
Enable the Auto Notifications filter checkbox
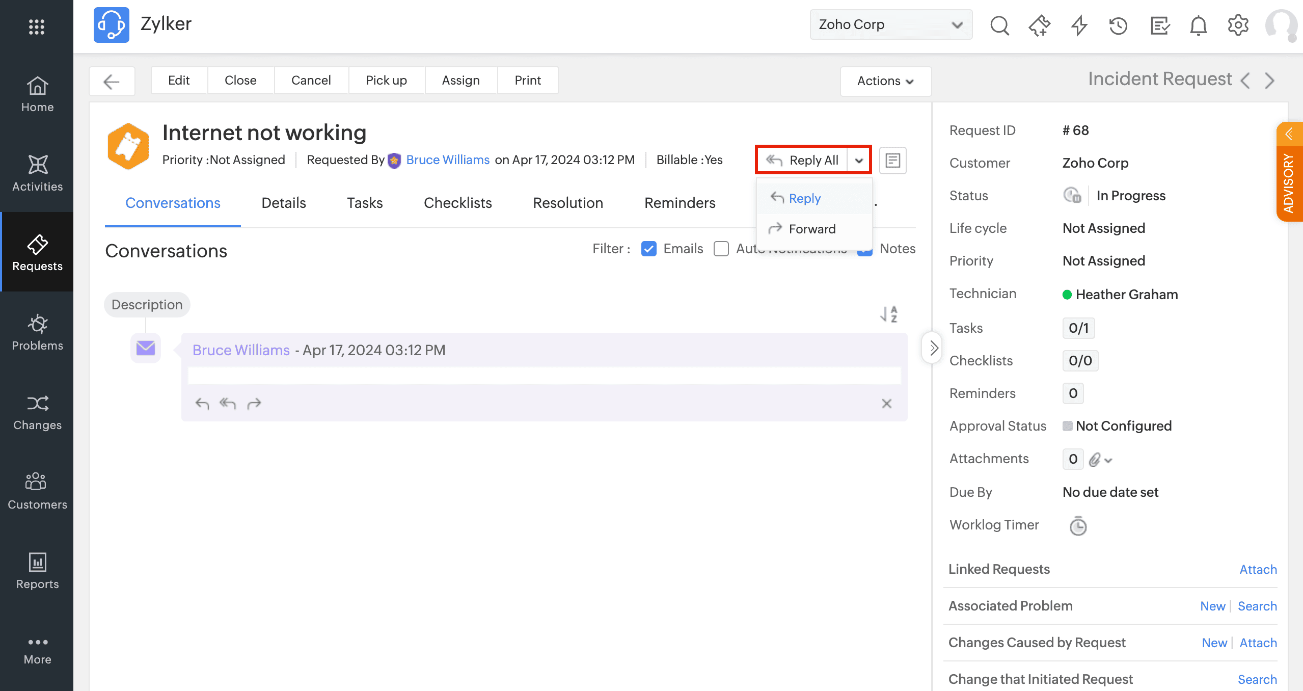click(721, 249)
